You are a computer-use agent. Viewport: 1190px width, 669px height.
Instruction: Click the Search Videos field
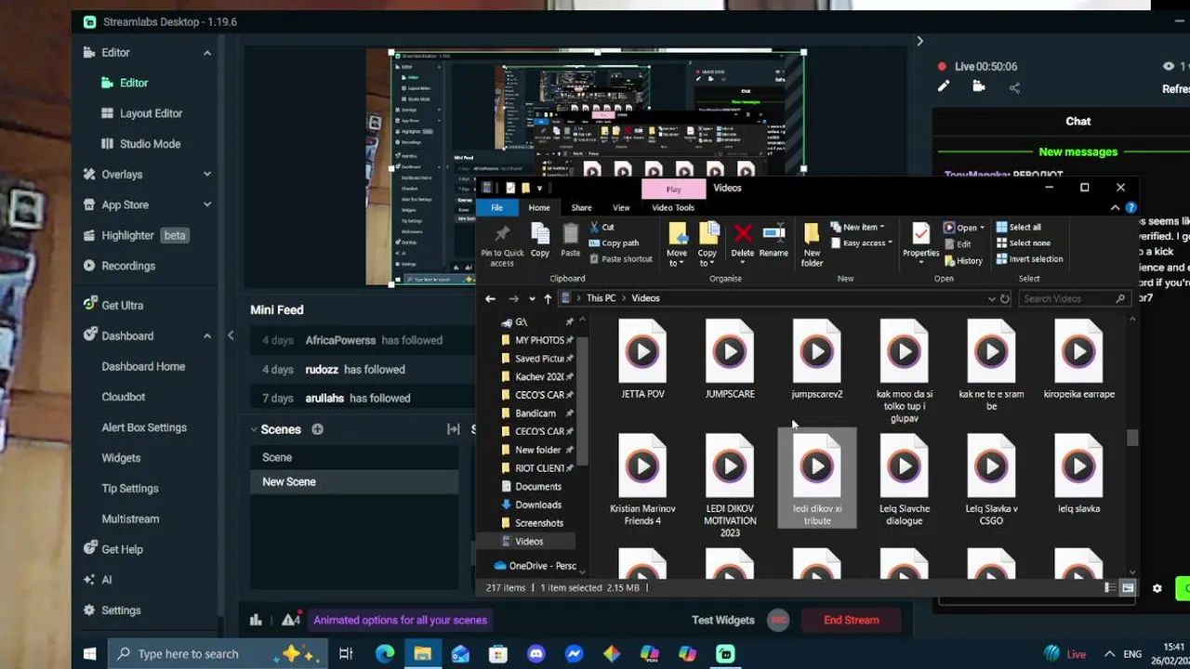1074,298
